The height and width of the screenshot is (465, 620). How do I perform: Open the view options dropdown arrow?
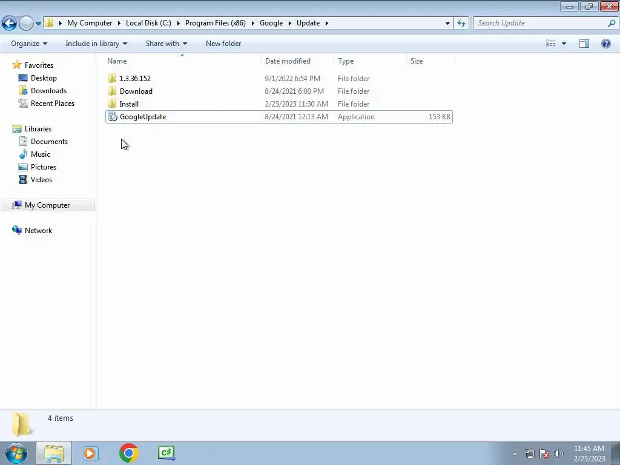564,44
